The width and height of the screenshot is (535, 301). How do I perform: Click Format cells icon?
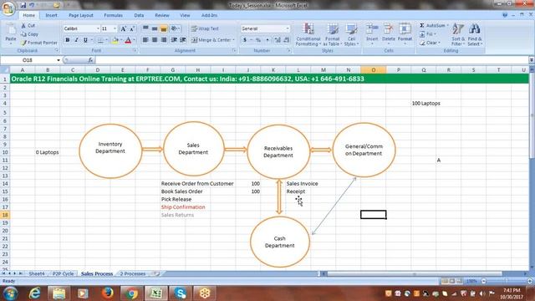coord(405,29)
